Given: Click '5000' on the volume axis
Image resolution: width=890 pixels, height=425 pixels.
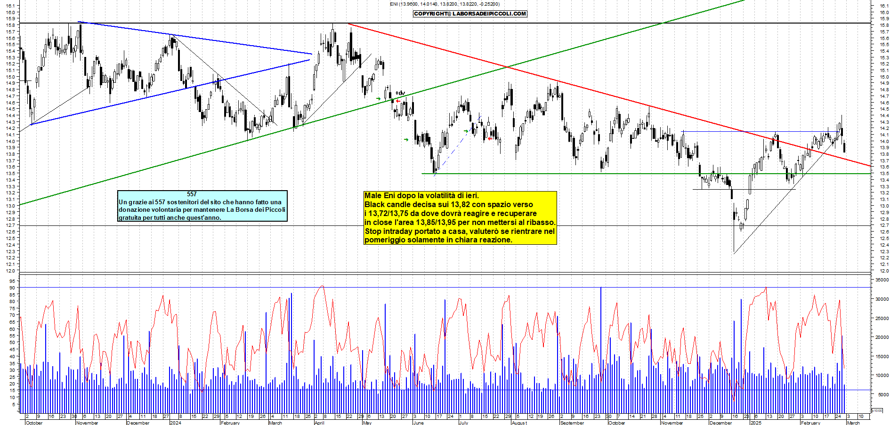Looking at the screenshot, I should [x=883, y=395].
